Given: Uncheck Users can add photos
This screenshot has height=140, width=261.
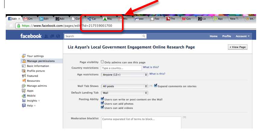Looking at the screenshot, I should tap(102, 103).
